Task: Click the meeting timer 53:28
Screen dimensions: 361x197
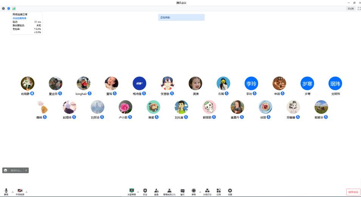Action: 351,9
